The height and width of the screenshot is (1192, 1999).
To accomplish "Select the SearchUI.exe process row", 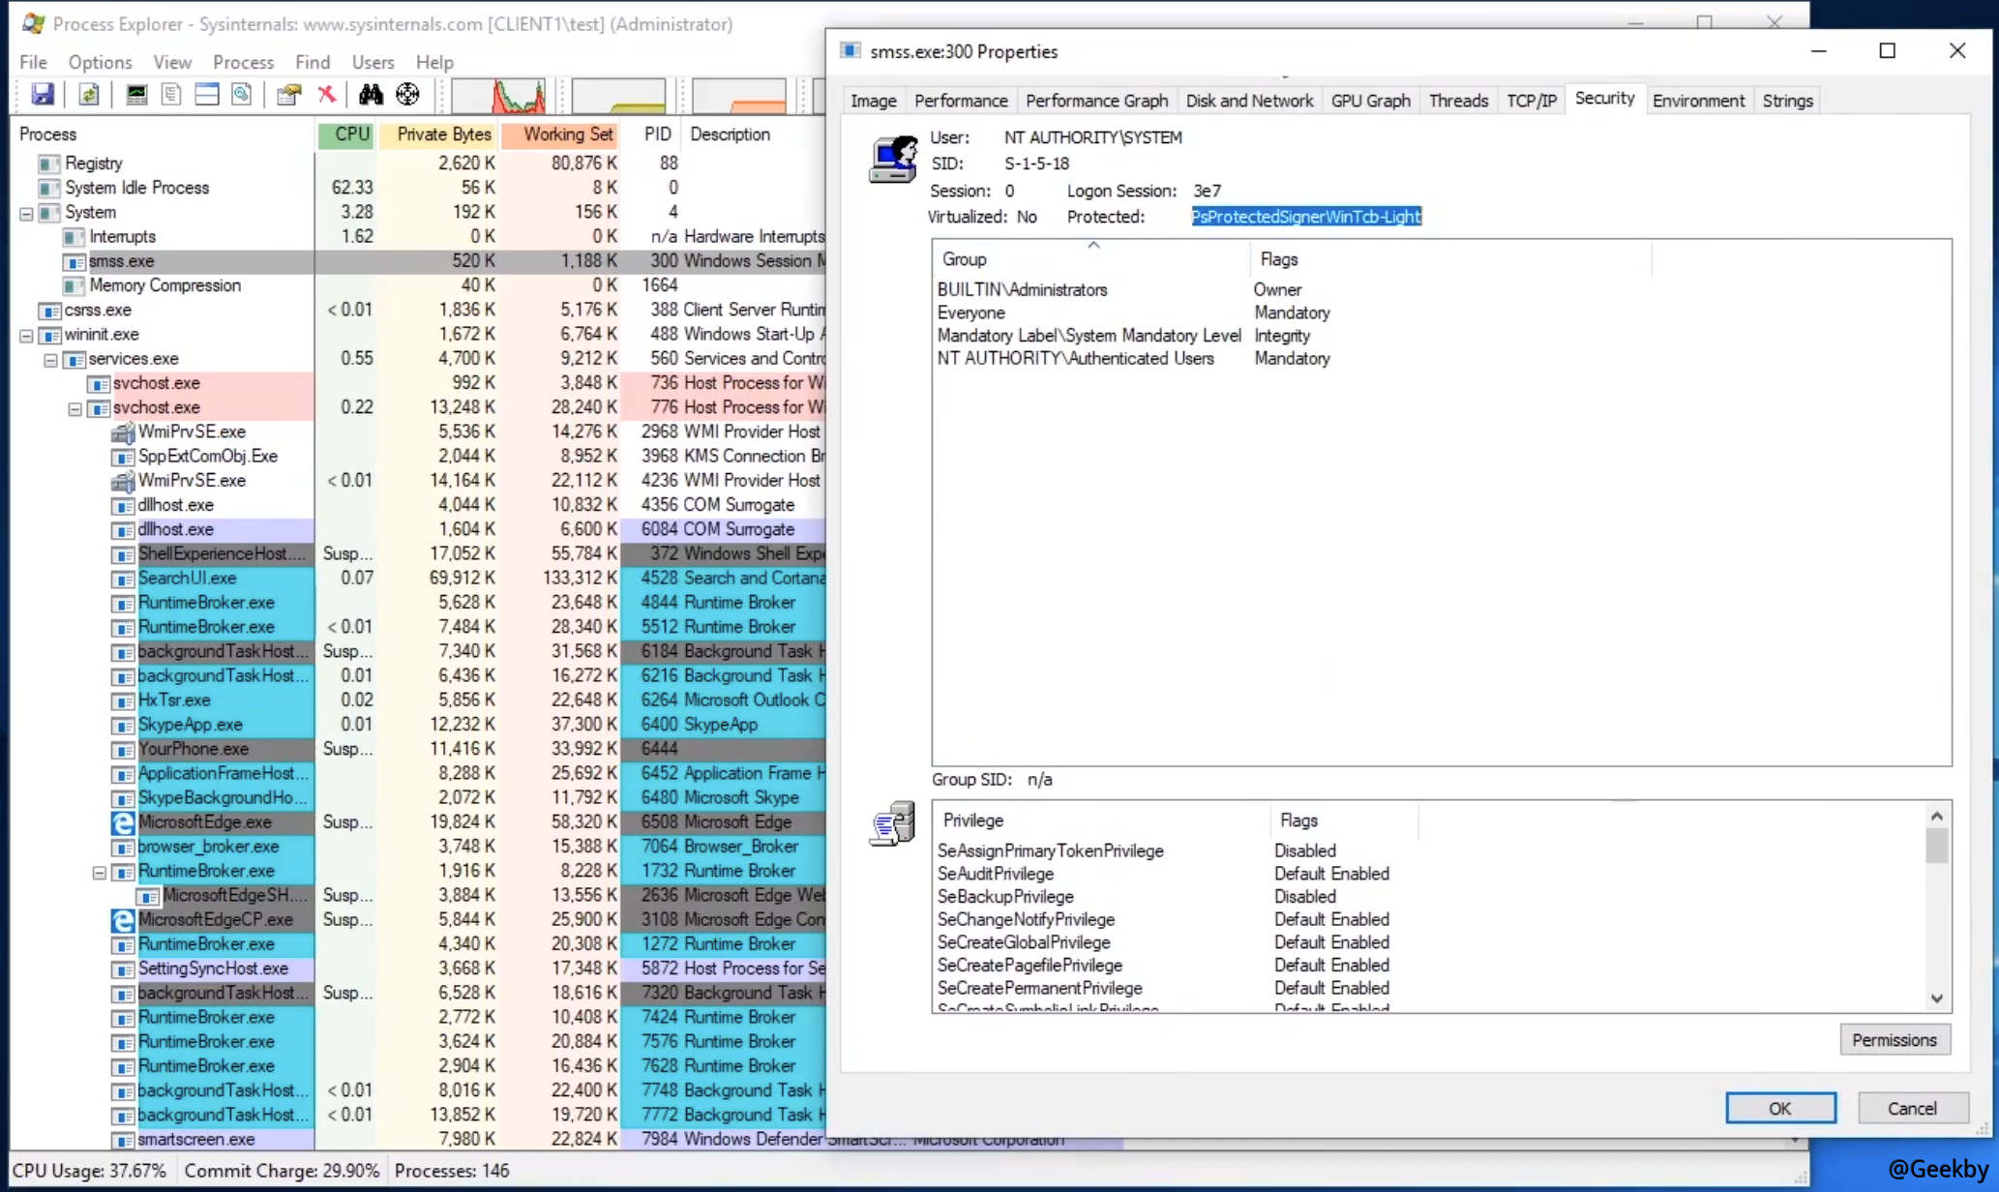I will coord(188,579).
